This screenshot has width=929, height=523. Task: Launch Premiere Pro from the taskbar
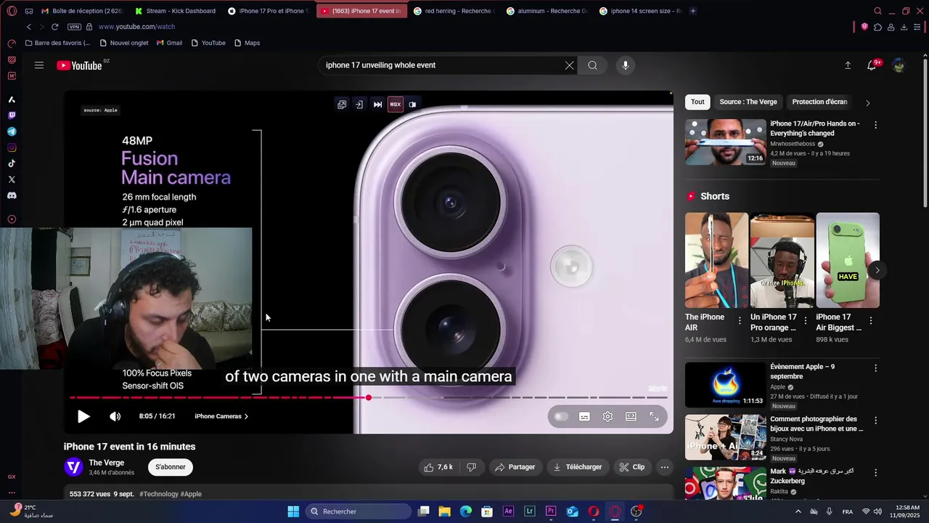(x=551, y=511)
